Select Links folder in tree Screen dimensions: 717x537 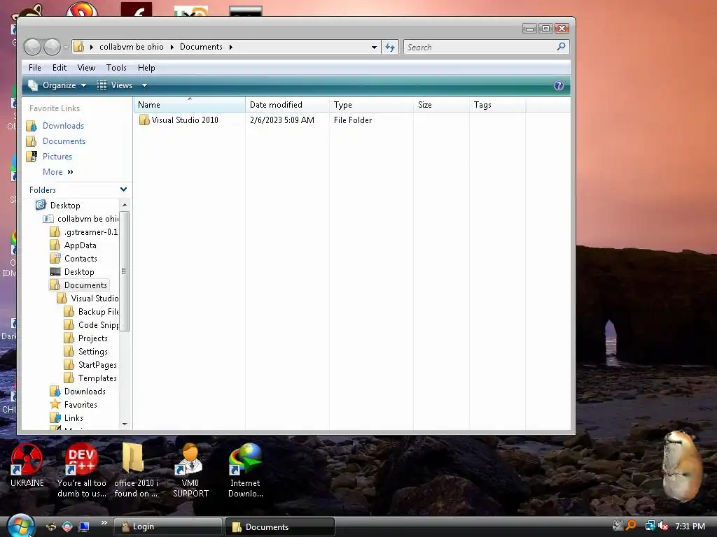(74, 418)
